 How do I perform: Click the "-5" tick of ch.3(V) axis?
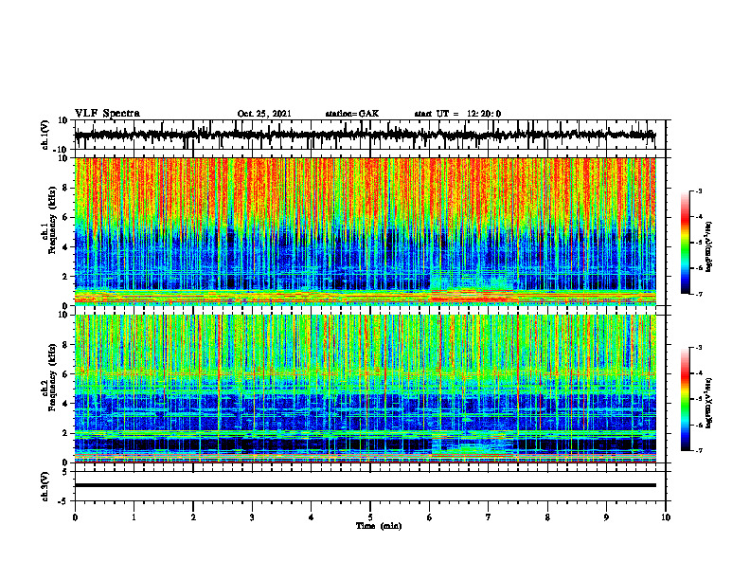64,501
